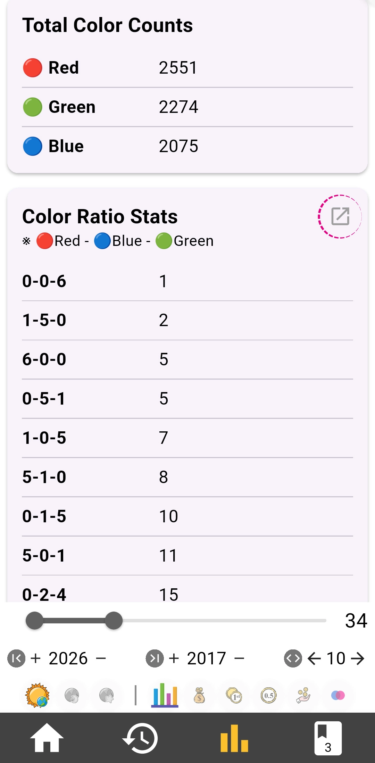Open the colored bar chart stats
The image size is (375, 763).
(165, 695)
